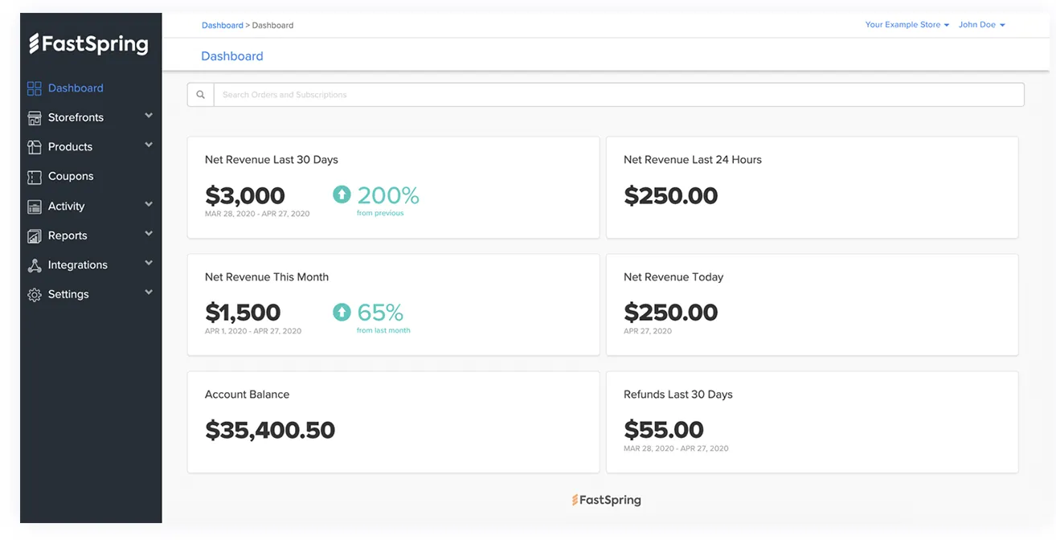Open the Your Example Store dropdown

907,25
